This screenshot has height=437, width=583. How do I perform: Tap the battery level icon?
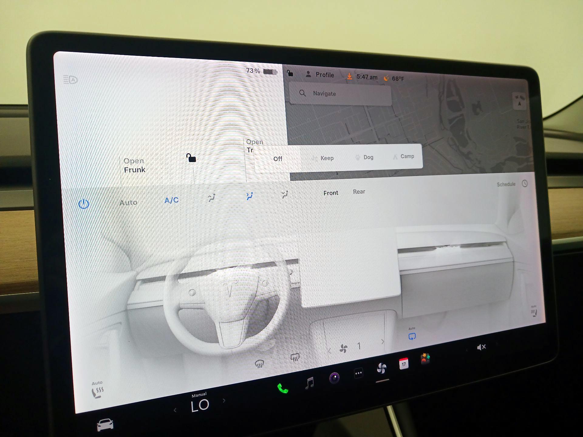pyautogui.click(x=270, y=72)
